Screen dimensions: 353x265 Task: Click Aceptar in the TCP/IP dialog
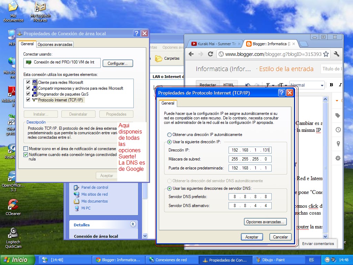tap(252, 237)
